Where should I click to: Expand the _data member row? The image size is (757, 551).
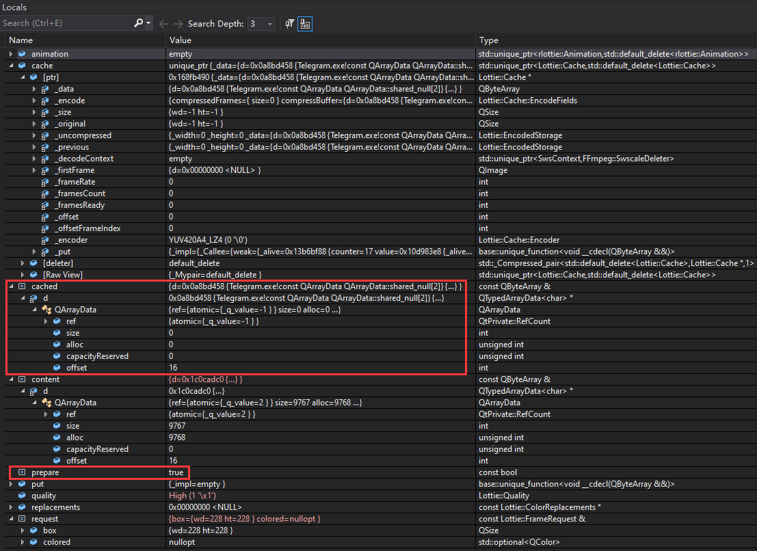34,89
